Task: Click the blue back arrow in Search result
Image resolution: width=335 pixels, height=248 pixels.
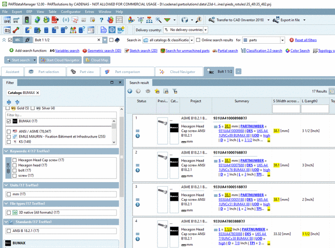Action: [130, 91]
